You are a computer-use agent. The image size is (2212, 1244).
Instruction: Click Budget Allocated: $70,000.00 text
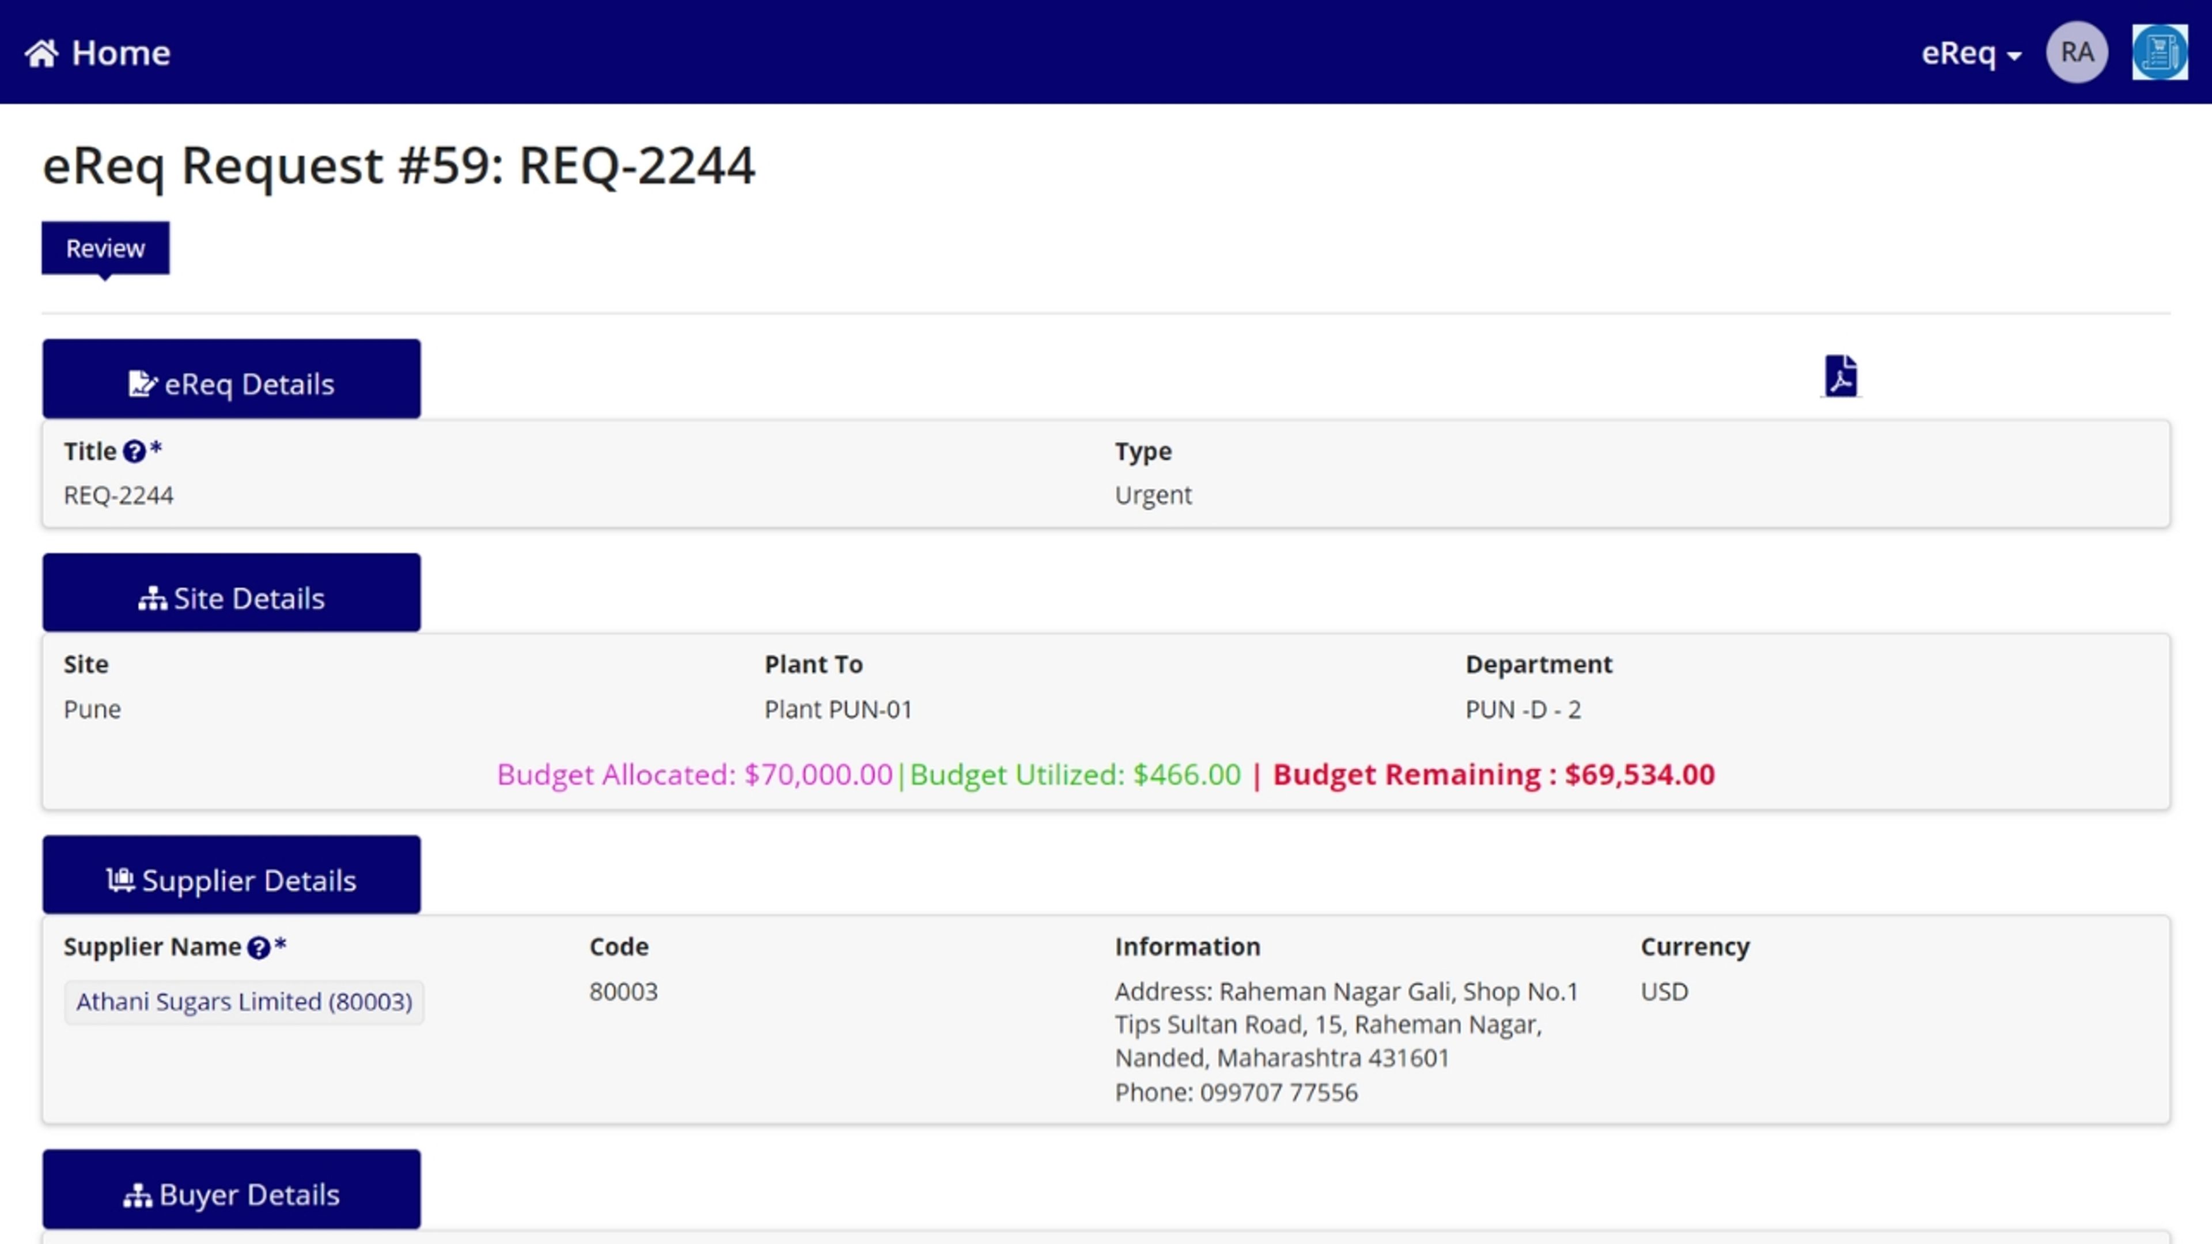coord(695,775)
